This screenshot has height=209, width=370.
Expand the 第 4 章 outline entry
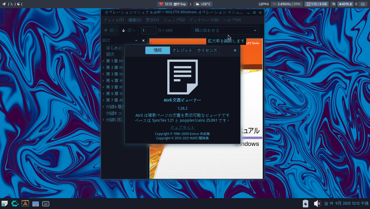click(x=104, y=81)
